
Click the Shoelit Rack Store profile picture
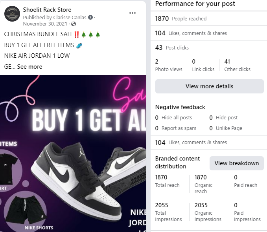(12, 14)
